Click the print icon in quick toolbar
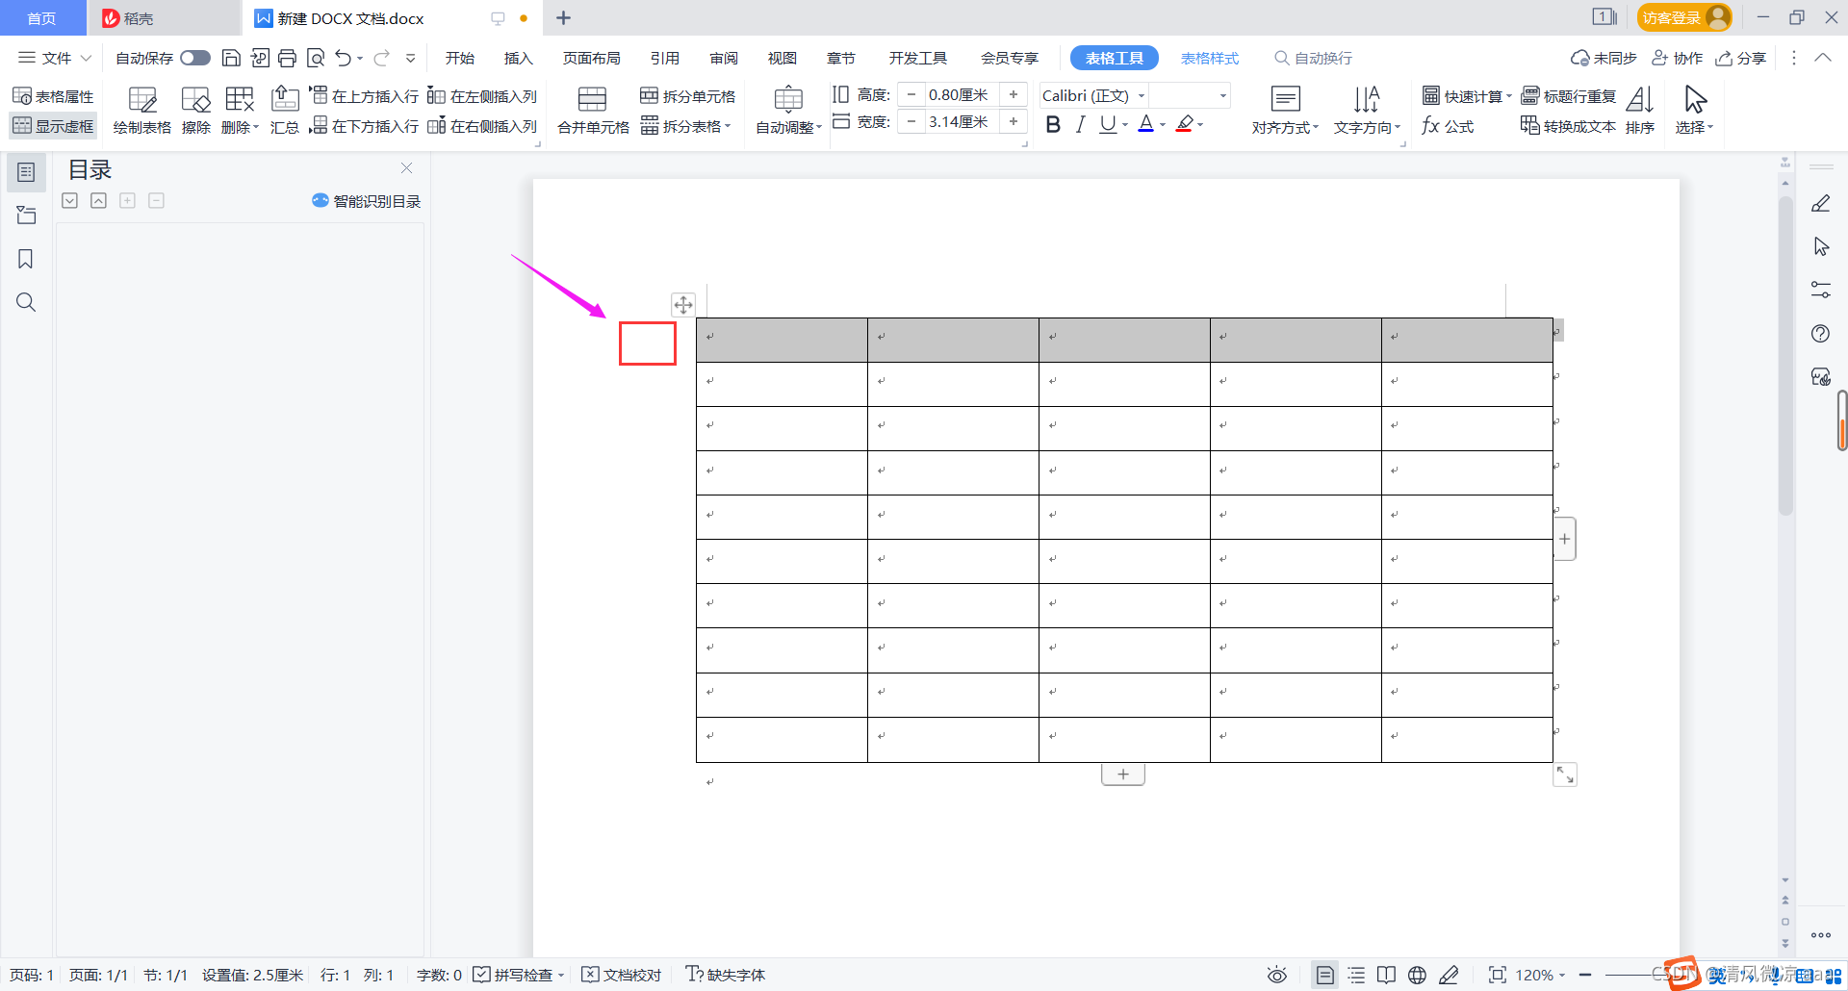Viewport: 1848px width, 991px height. click(287, 58)
